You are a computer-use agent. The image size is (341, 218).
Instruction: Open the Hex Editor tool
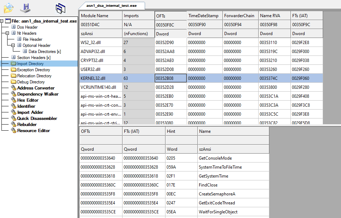(28, 100)
